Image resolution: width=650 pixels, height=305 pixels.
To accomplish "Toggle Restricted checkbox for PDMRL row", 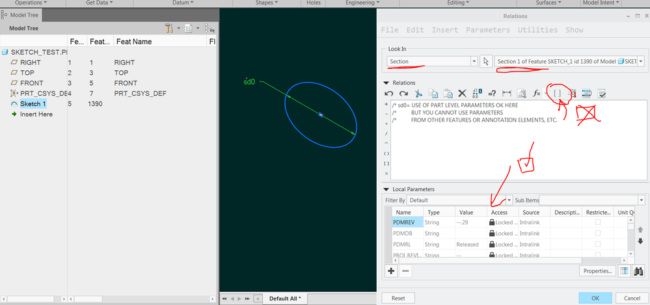I will pos(598,244).
